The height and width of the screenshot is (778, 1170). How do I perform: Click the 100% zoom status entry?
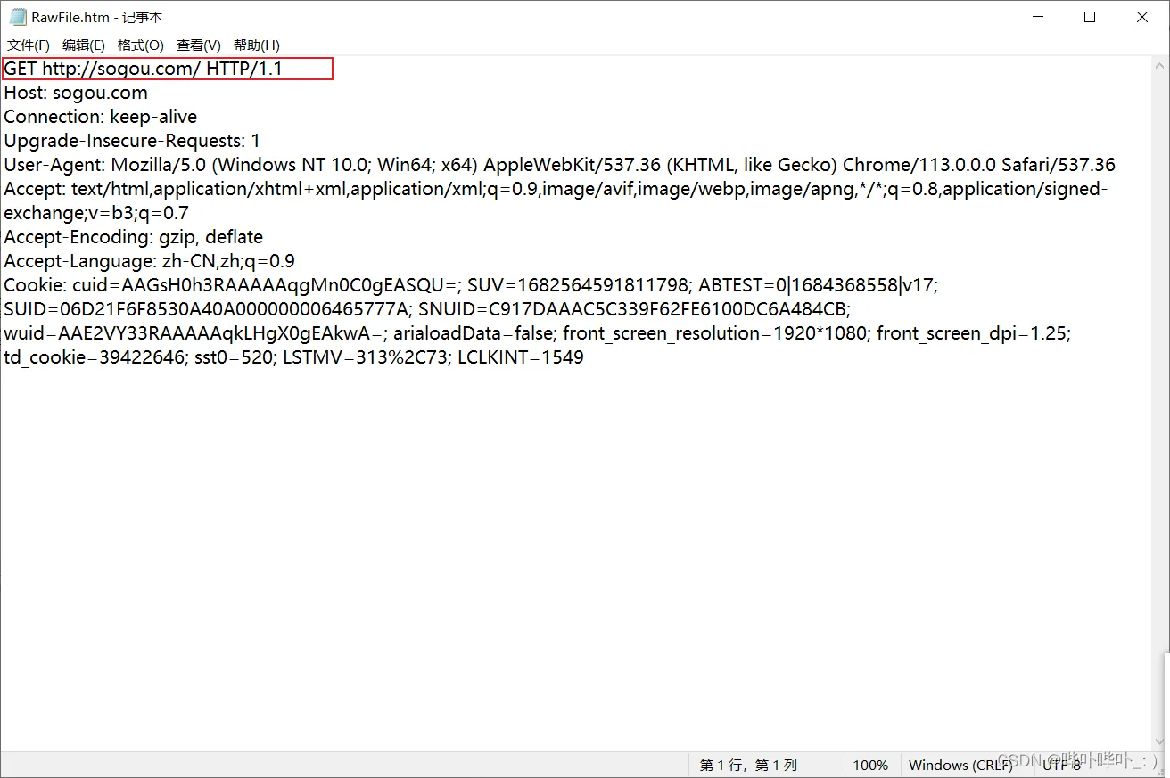tap(870, 765)
